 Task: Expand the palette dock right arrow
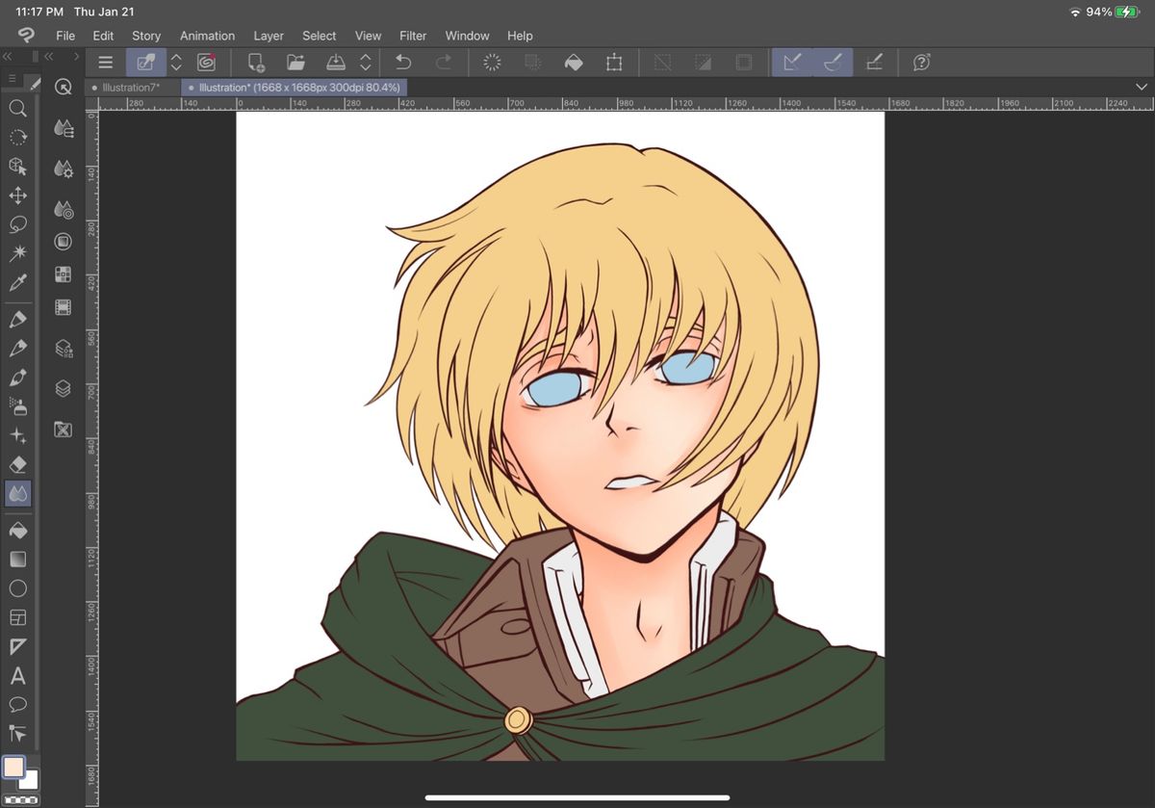76,56
